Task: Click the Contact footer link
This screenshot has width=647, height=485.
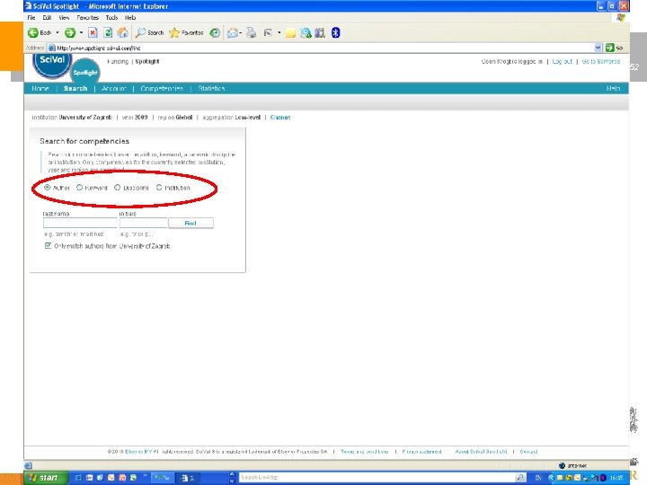Action: click(528, 452)
